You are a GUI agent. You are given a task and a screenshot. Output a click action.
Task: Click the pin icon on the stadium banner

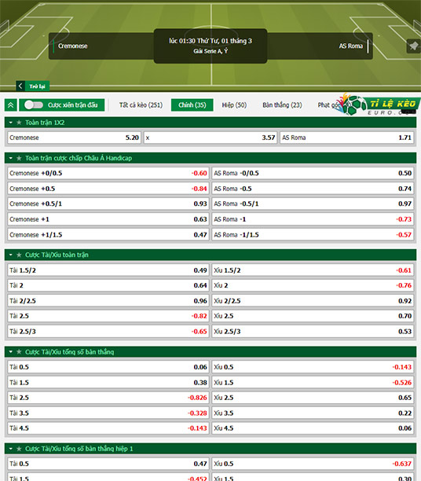(x=413, y=46)
